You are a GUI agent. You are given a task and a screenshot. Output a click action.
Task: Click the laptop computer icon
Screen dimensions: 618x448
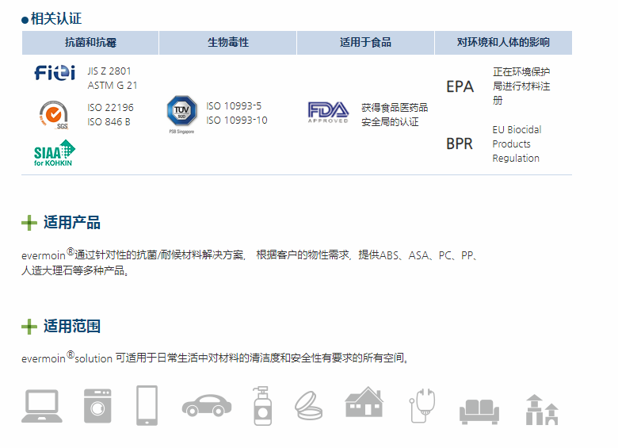point(41,406)
